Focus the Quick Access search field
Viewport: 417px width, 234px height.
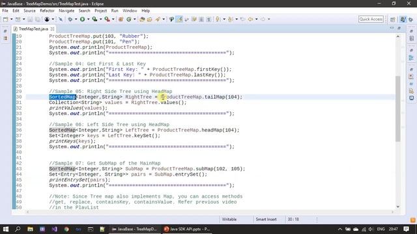pyautogui.click(x=371, y=19)
